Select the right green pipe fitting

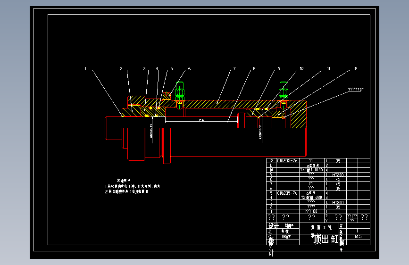[284, 91]
